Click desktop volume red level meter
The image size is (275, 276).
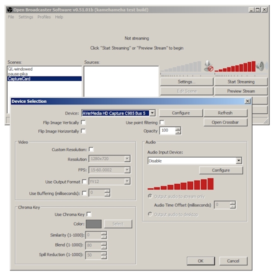click(235, 66)
